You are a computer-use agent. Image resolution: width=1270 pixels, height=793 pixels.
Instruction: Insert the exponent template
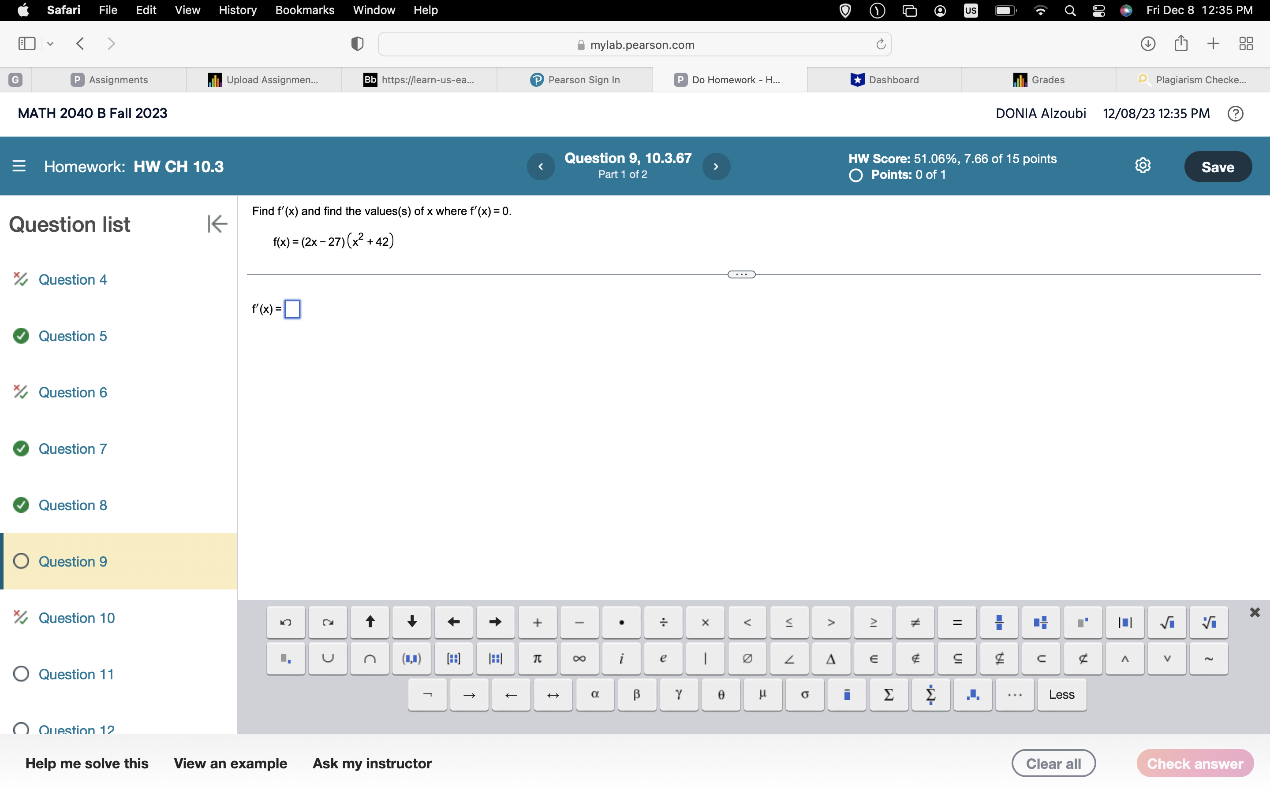[x=1083, y=622]
